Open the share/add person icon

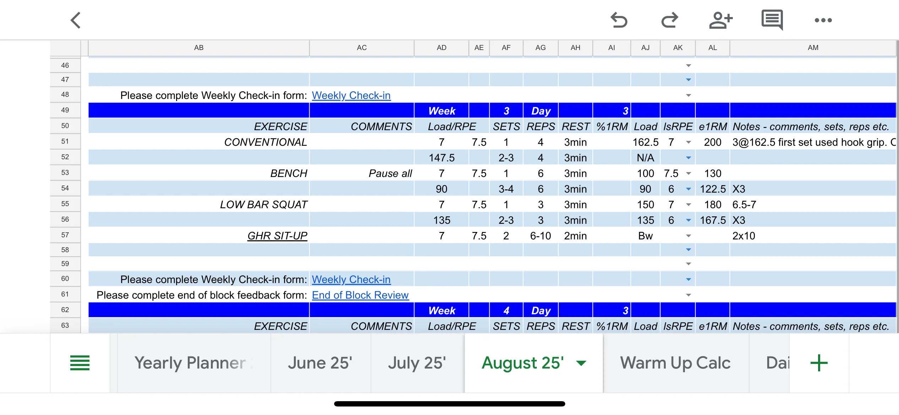pos(720,20)
